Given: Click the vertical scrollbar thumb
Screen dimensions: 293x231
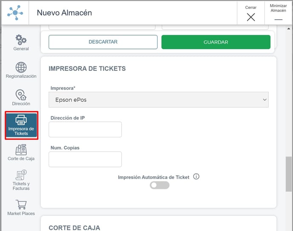Looking at the screenshot, I should click(x=289, y=174).
